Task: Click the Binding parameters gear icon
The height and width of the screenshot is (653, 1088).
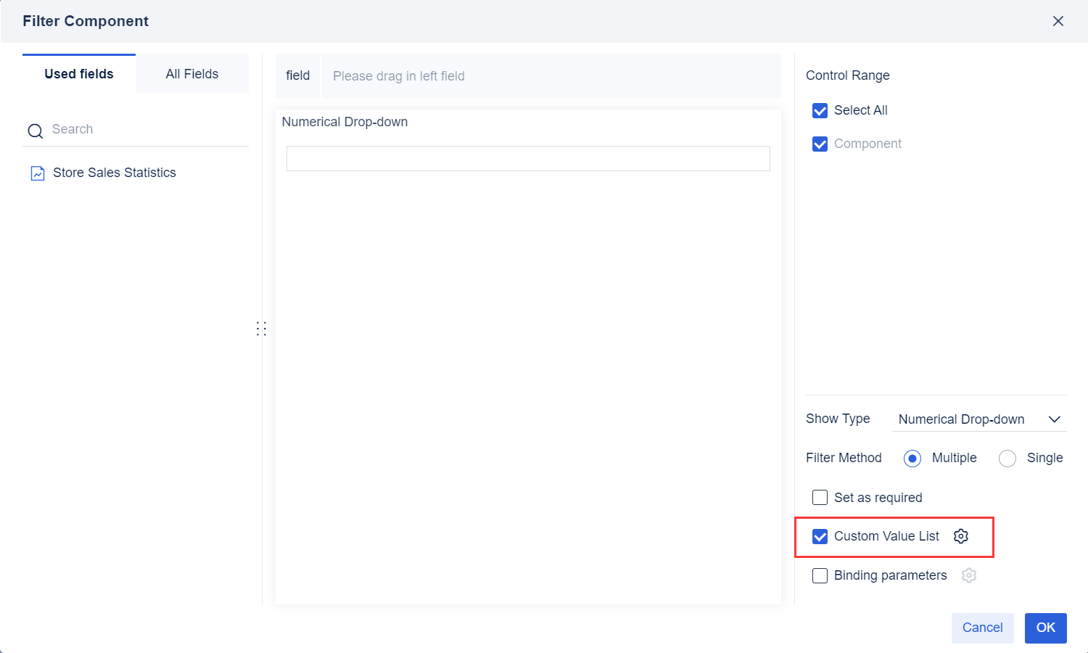Action: tap(969, 575)
